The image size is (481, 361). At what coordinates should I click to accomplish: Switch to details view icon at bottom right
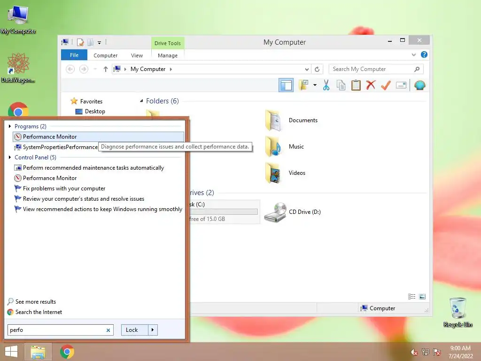point(411,296)
